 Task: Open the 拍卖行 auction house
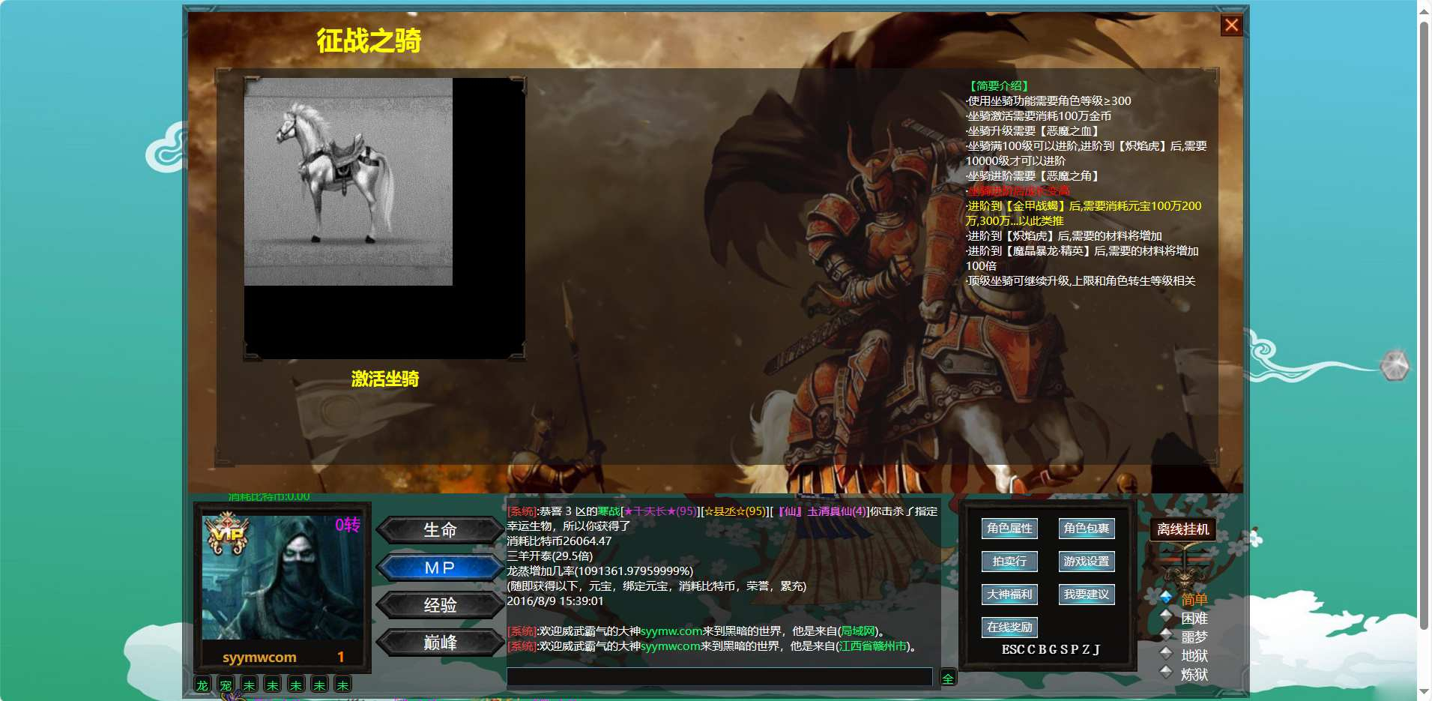pyautogui.click(x=1009, y=562)
